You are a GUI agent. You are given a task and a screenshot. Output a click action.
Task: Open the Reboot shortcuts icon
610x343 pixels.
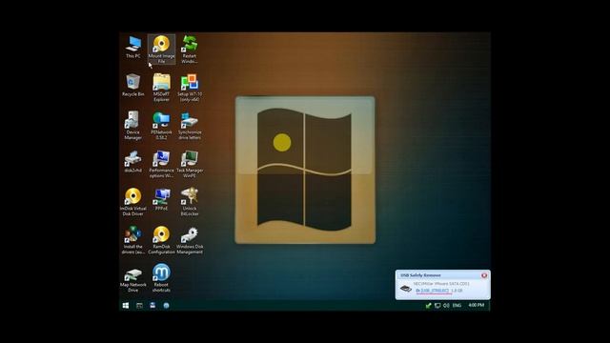click(x=161, y=277)
